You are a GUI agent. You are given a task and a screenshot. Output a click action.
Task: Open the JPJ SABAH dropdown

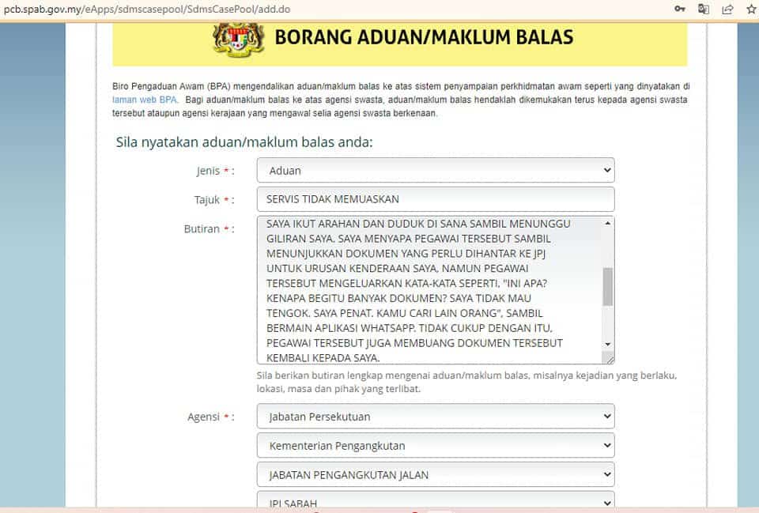436,500
